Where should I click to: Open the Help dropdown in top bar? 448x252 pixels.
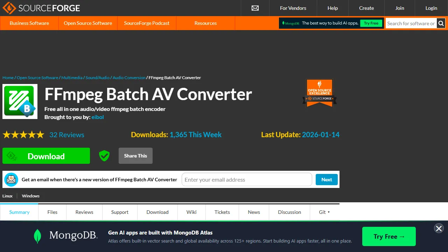point(332,8)
